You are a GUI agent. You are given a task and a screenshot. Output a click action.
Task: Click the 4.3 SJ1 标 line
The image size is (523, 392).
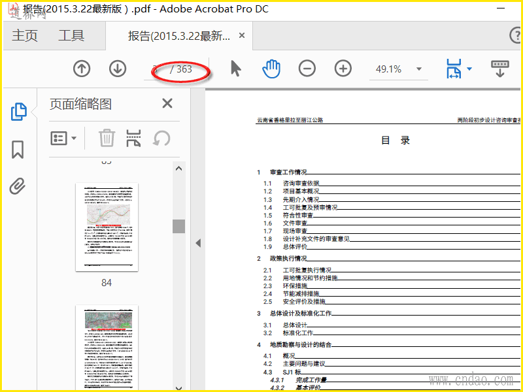click(x=392, y=372)
